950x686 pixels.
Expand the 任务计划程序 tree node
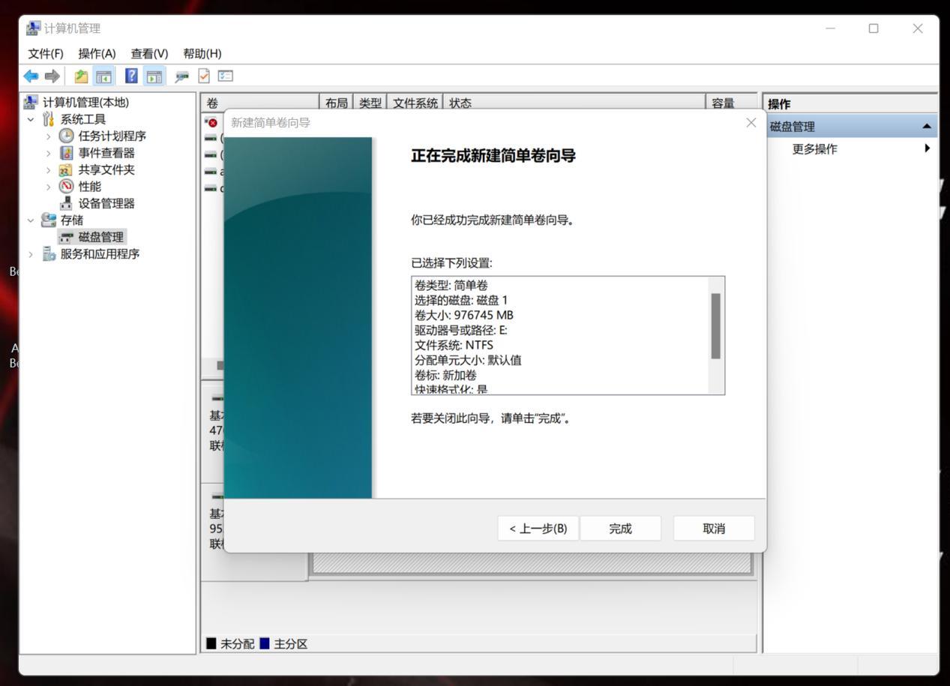(x=49, y=136)
